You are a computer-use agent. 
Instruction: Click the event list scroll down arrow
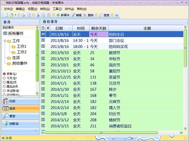[x=185, y=129]
